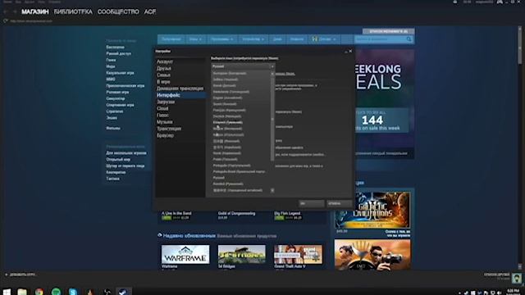Click the Ранний доступ store link
525x295 pixels.
click(x=119, y=53)
